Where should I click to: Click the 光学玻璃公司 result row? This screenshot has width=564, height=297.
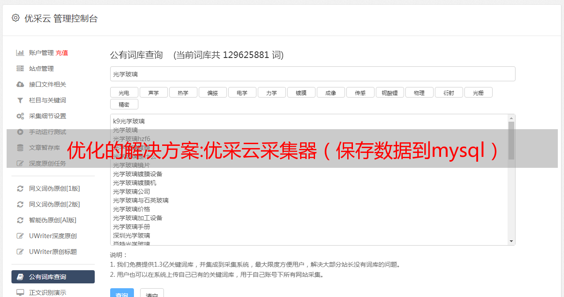[309, 192]
